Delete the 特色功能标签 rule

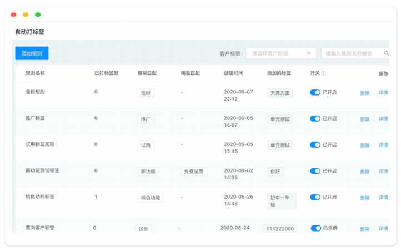tap(364, 198)
